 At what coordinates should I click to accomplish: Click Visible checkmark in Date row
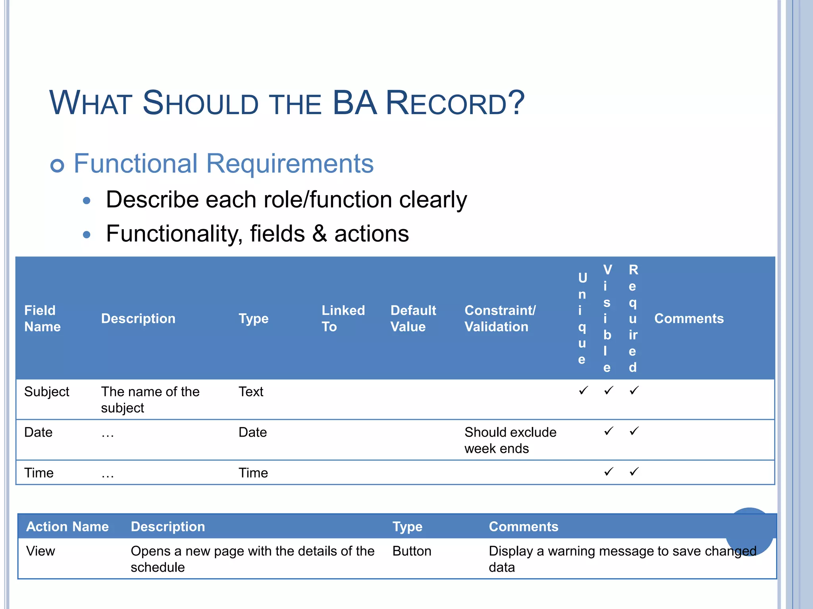(x=609, y=431)
